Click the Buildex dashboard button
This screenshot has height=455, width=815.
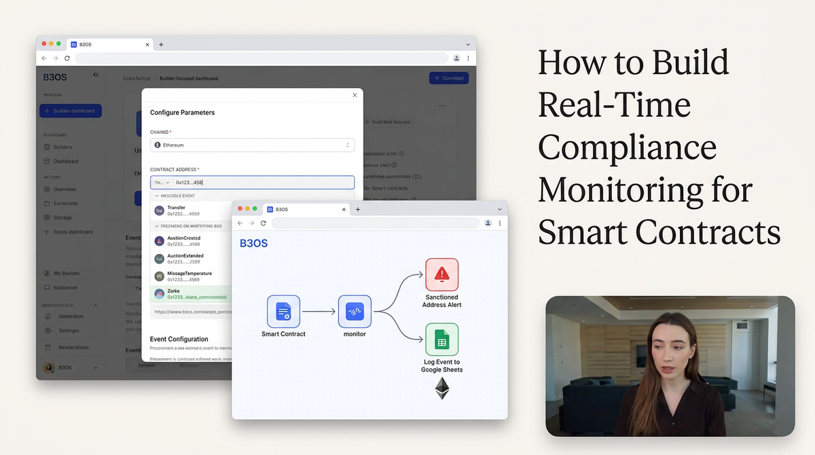(71, 111)
